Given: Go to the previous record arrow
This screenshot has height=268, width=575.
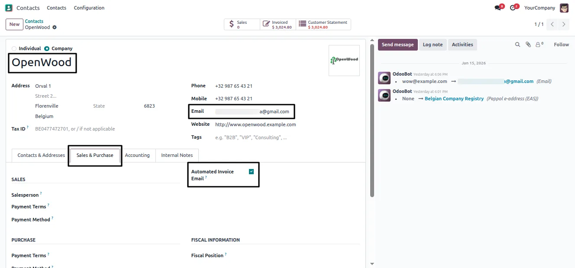Looking at the screenshot, I should pos(552,25).
